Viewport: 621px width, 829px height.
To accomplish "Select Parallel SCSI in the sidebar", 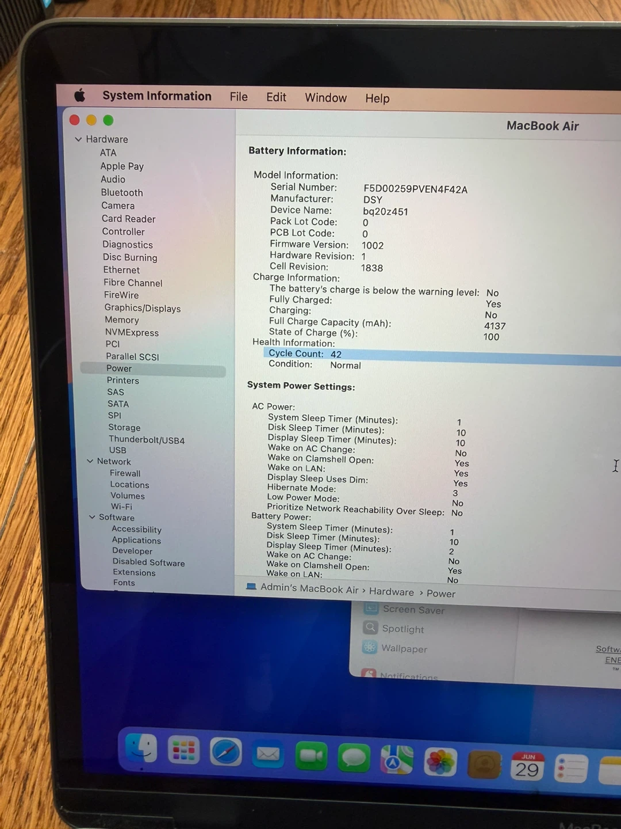I will [x=132, y=356].
